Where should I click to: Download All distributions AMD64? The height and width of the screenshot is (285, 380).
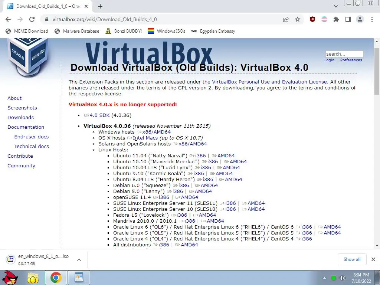189,245
